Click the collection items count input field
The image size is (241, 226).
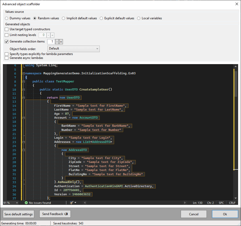click(x=51, y=41)
